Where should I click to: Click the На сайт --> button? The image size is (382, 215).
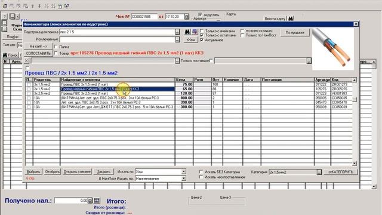tap(38, 46)
